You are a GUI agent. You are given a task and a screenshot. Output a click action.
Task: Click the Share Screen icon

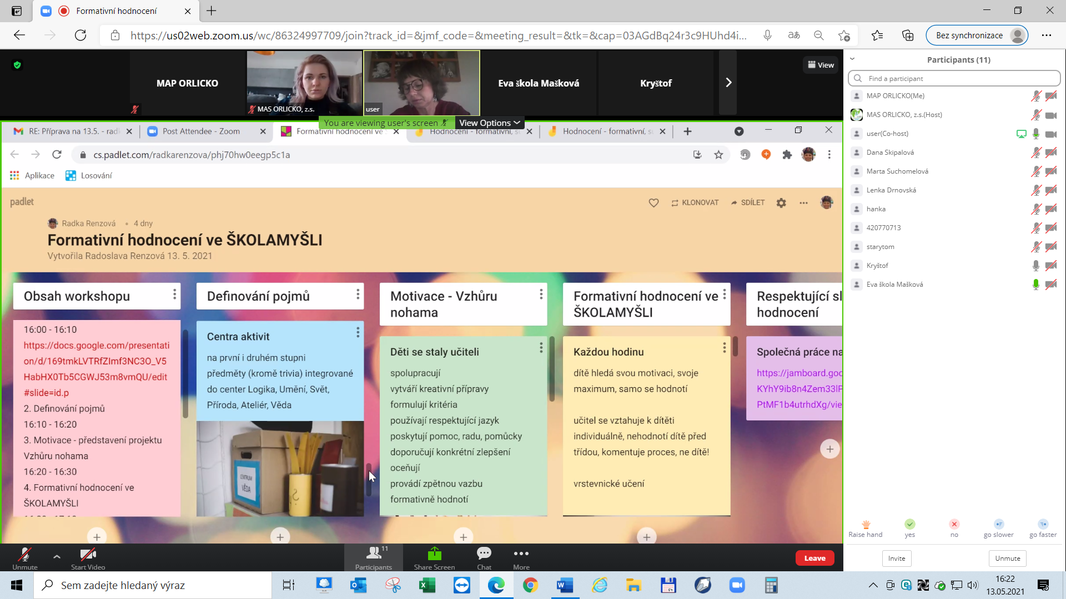pos(434,554)
